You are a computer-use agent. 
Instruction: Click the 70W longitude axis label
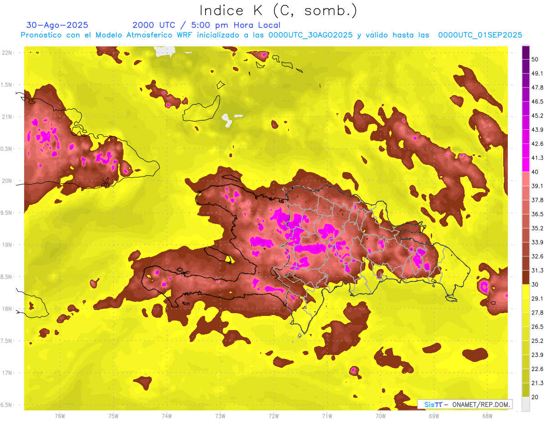[380, 416]
